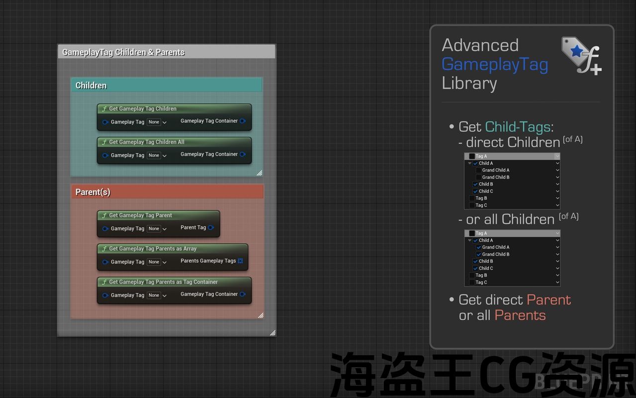The width and height of the screenshot is (636, 398).
Task: Select the Get Gameplay Tag Children All node title
Action: [x=147, y=142]
